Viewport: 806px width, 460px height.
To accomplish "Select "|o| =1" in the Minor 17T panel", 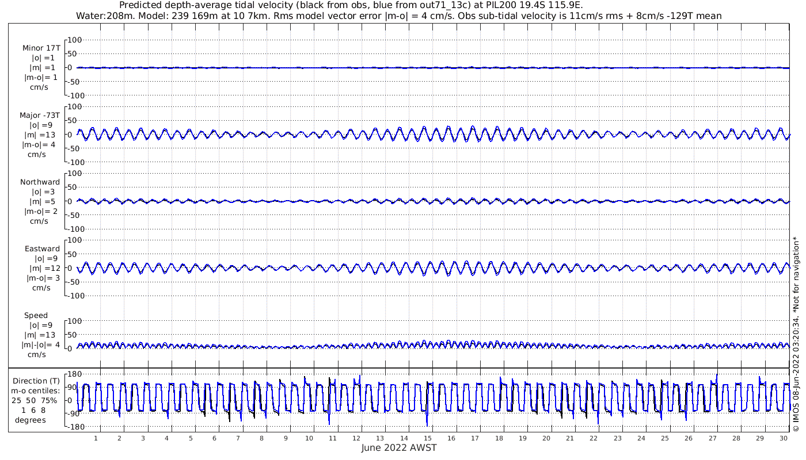I will (44, 58).
